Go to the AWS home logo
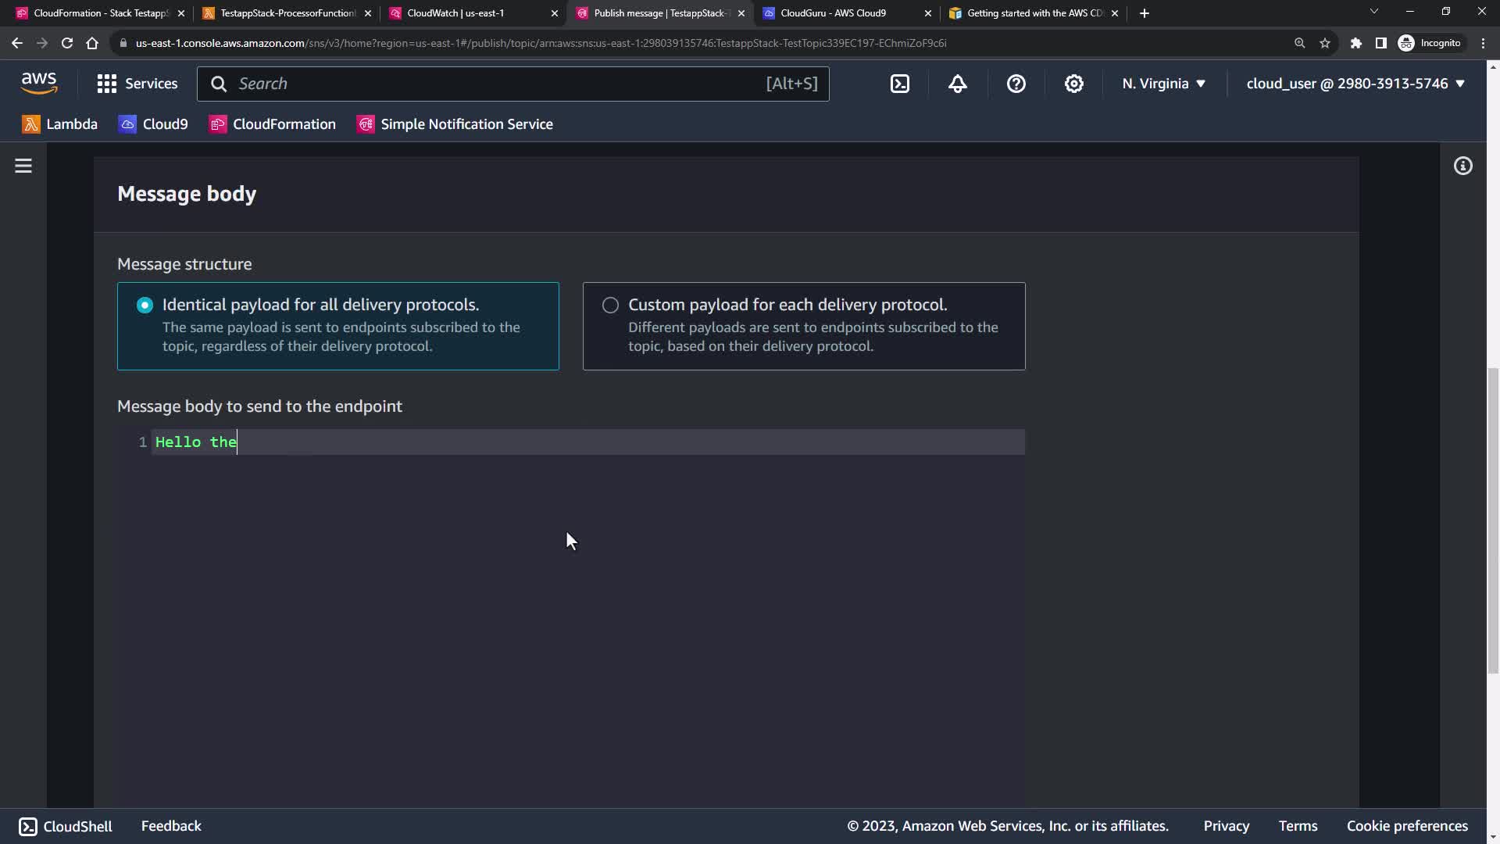The width and height of the screenshot is (1500, 844). 39,83
